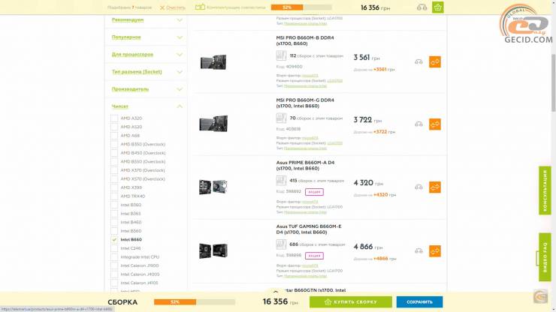Viewport: 556px width, 312px height.
Task: Enable the Intel B560 chipset filter
Action: 114,231
